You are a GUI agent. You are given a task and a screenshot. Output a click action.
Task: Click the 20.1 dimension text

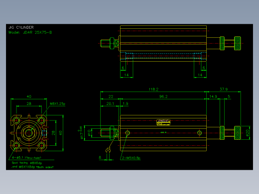[x=110, y=103]
